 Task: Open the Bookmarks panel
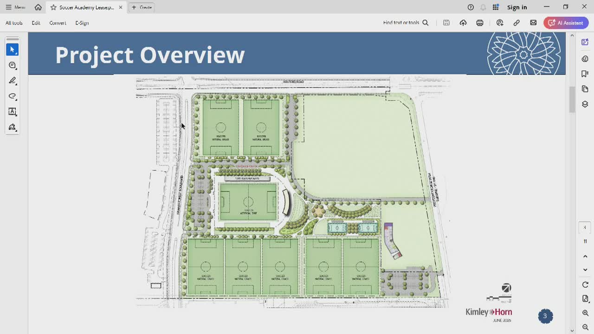pyautogui.click(x=585, y=74)
